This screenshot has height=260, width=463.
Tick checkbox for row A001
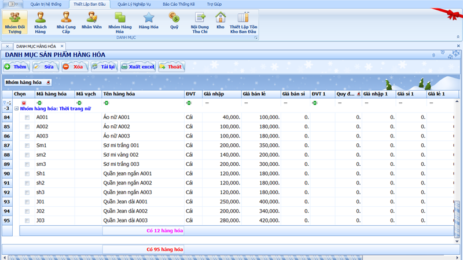27,117
